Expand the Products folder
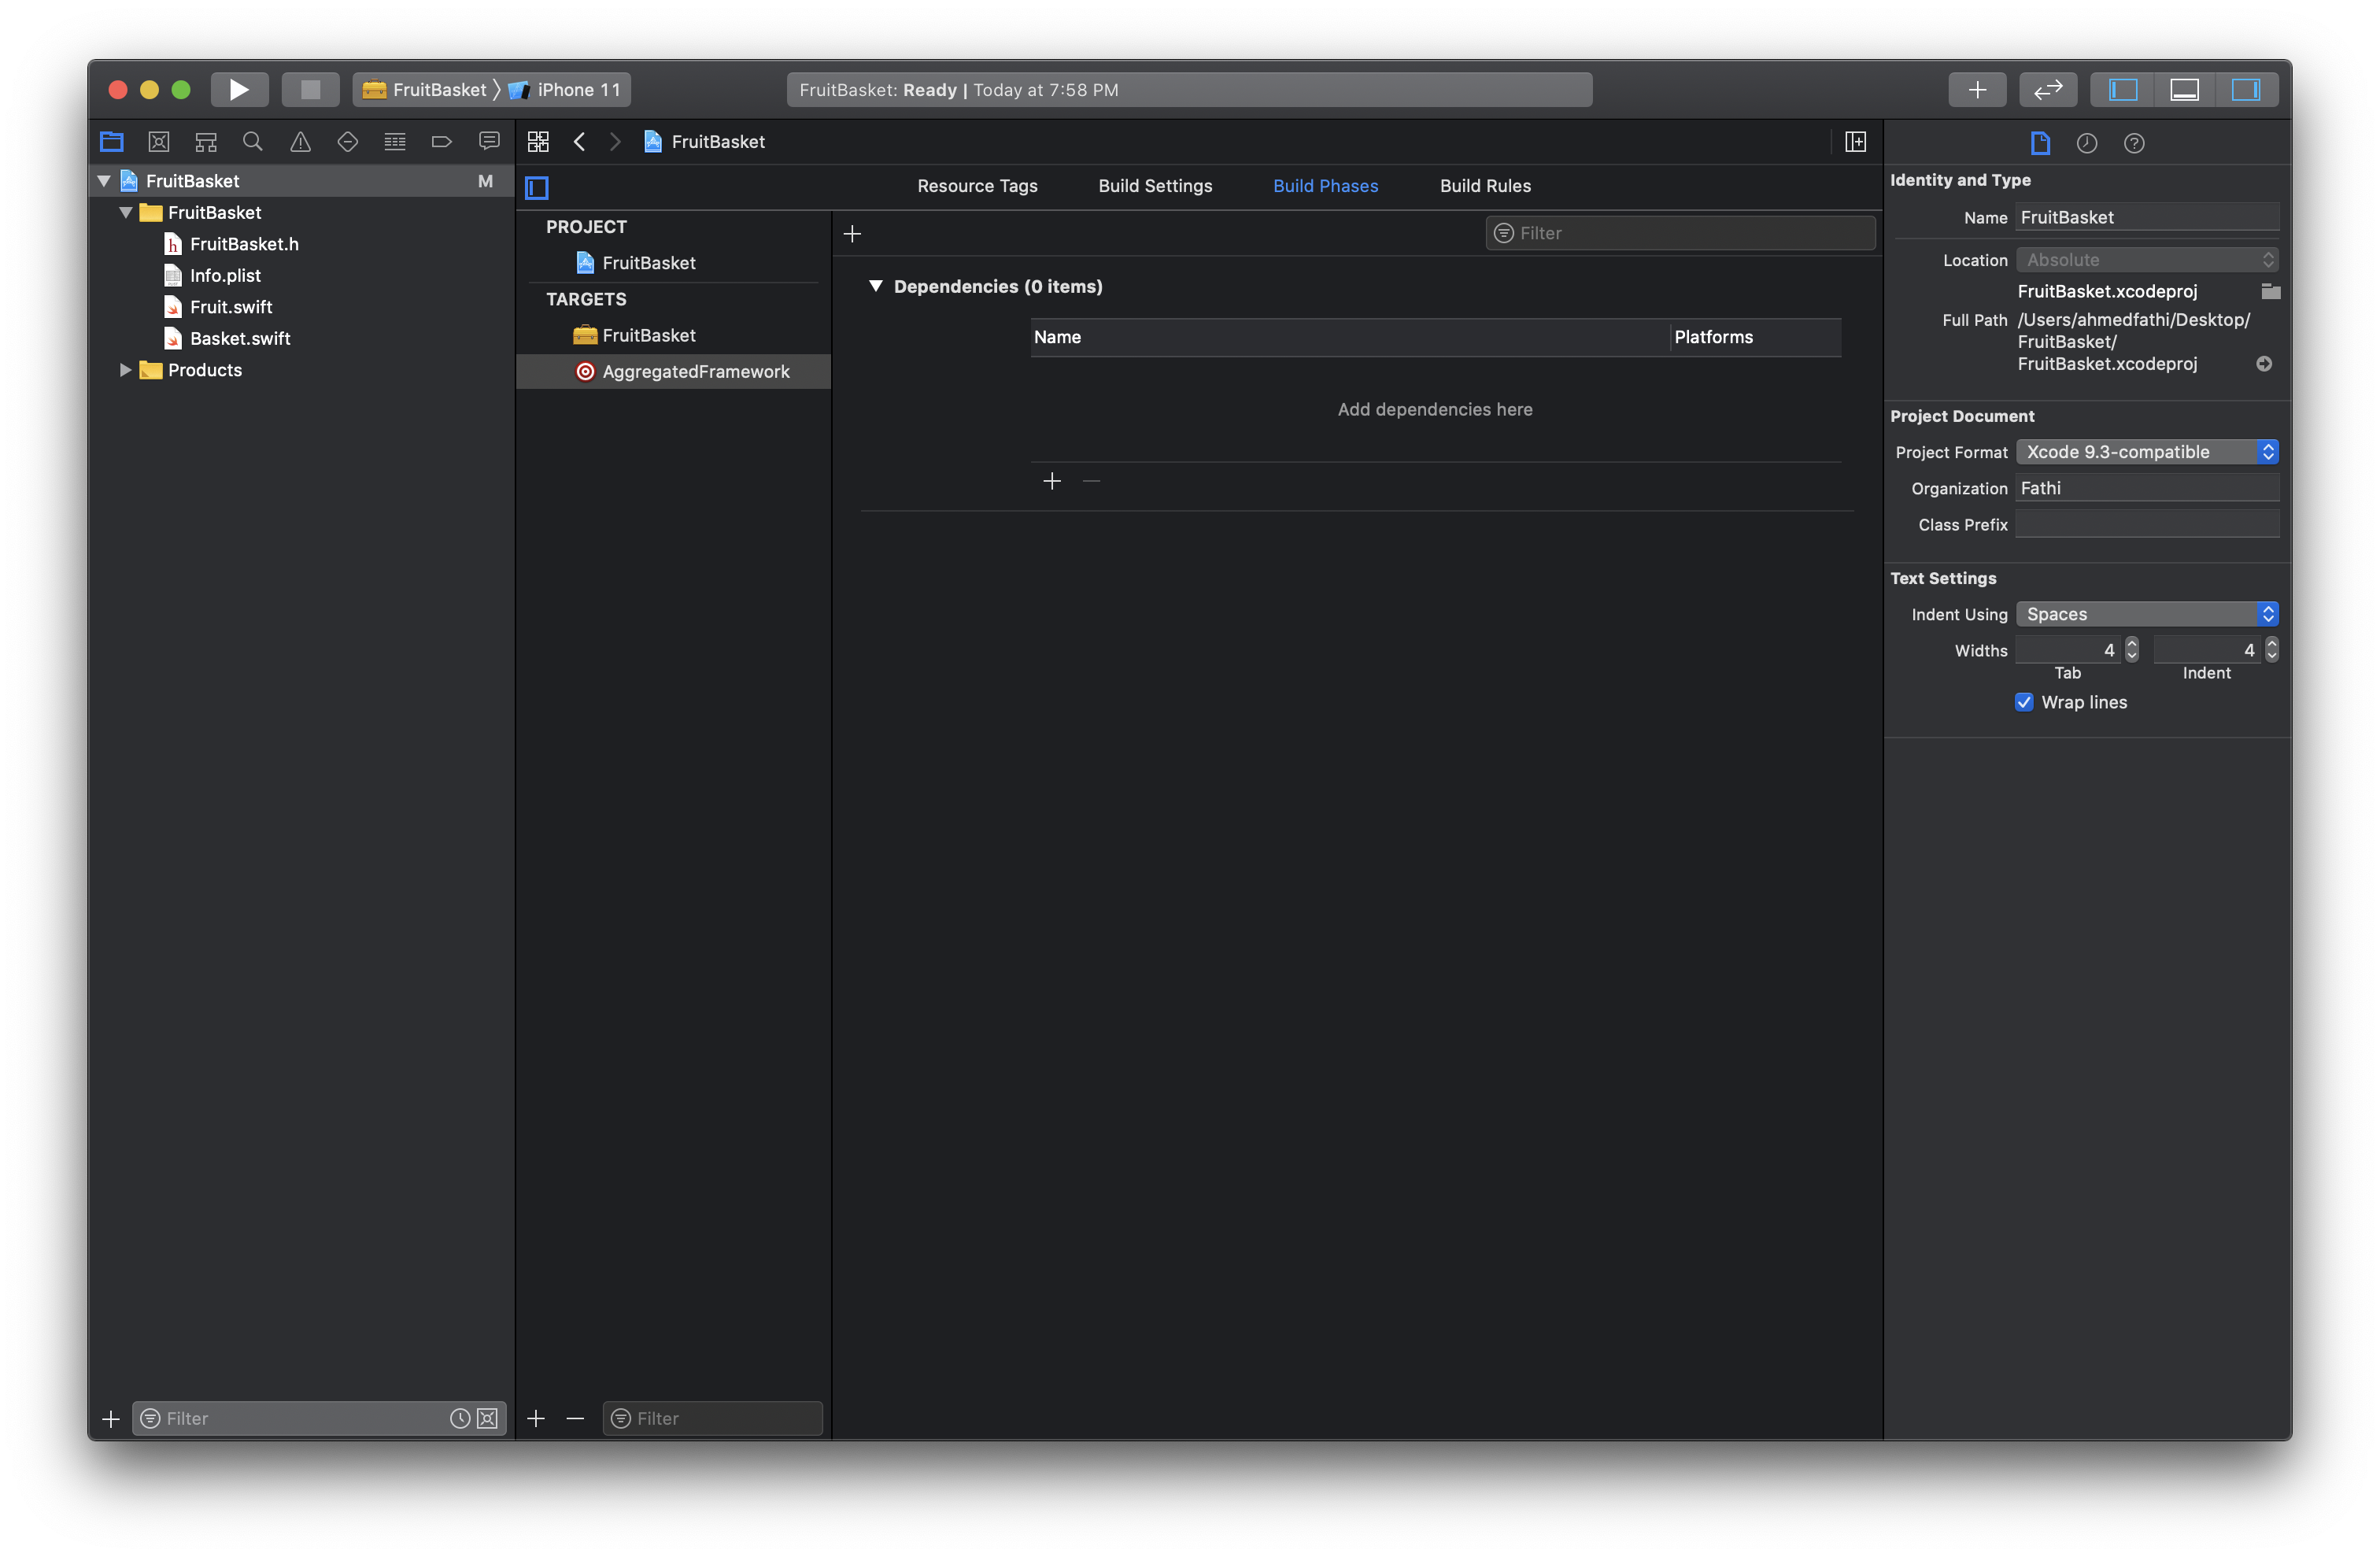Viewport: 2380px width, 1557px height. pos(126,370)
